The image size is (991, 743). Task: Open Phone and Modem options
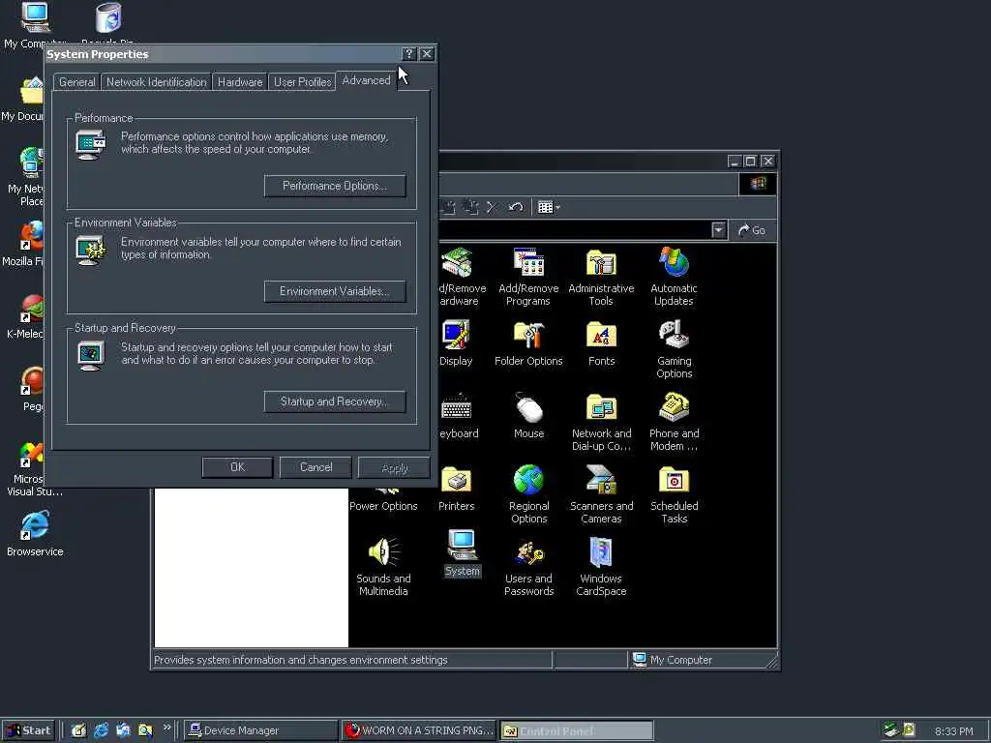coord(674,422)
